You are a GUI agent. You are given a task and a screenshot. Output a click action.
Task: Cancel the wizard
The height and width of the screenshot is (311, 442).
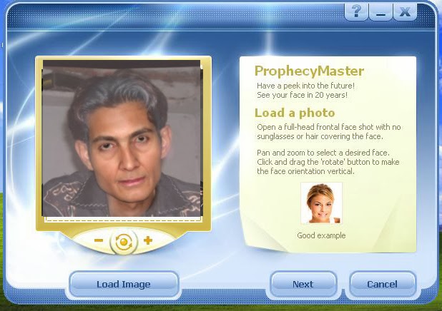[x=382, y=284]
